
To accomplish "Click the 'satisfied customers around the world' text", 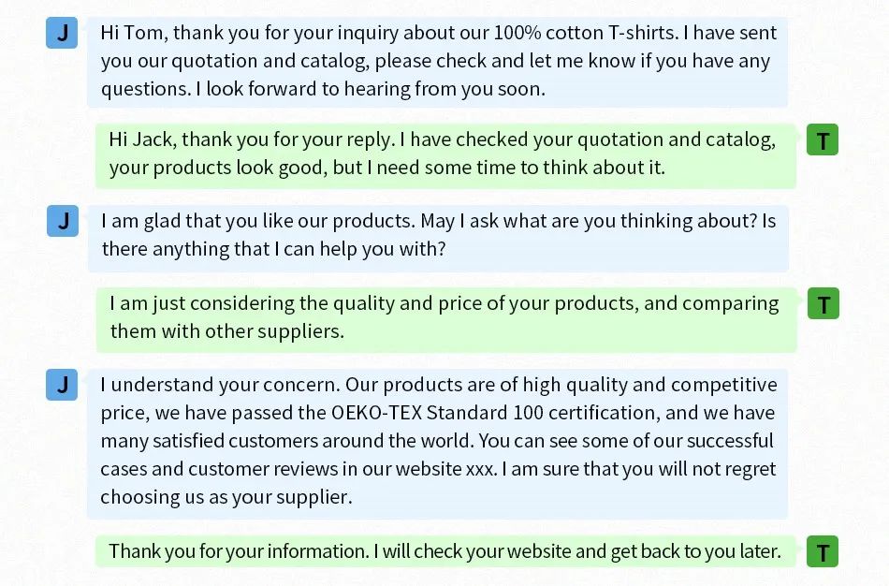I will point(313,441).
